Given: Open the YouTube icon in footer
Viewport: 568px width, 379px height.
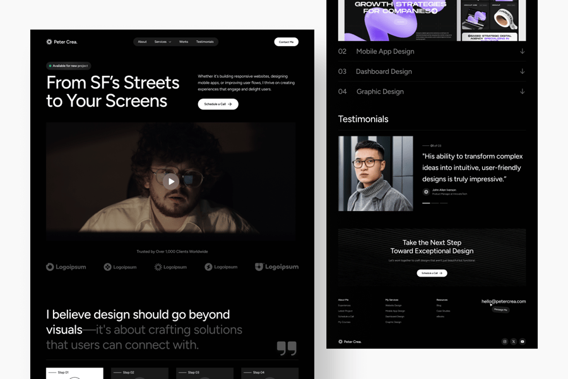Looking at the screenshot, I should coord(523,341).
